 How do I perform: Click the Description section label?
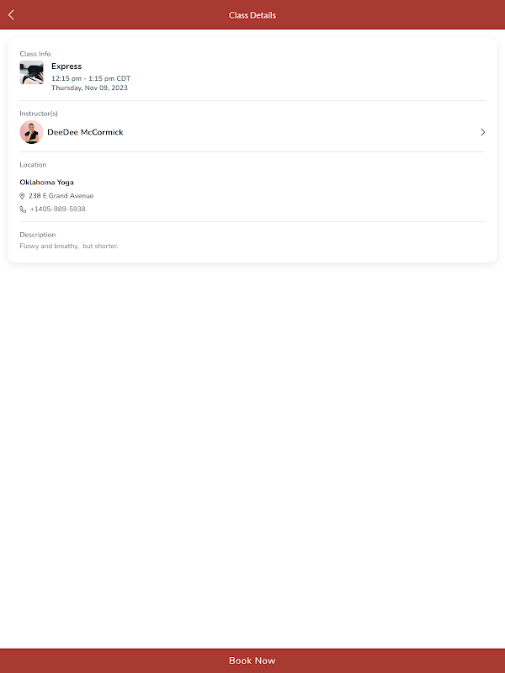[x=38, y=235]
